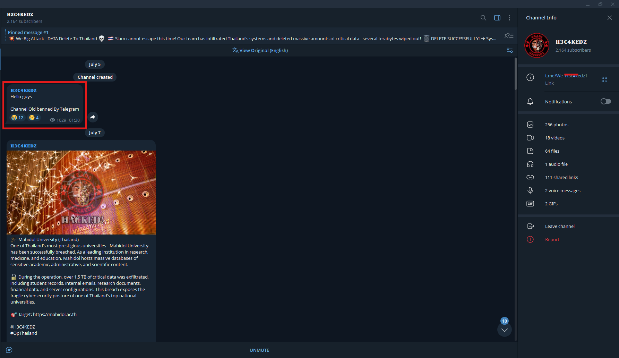Click the pinned messages list icon
The image size is (619, 358).
pyautogui.click(x=509, y=35)
